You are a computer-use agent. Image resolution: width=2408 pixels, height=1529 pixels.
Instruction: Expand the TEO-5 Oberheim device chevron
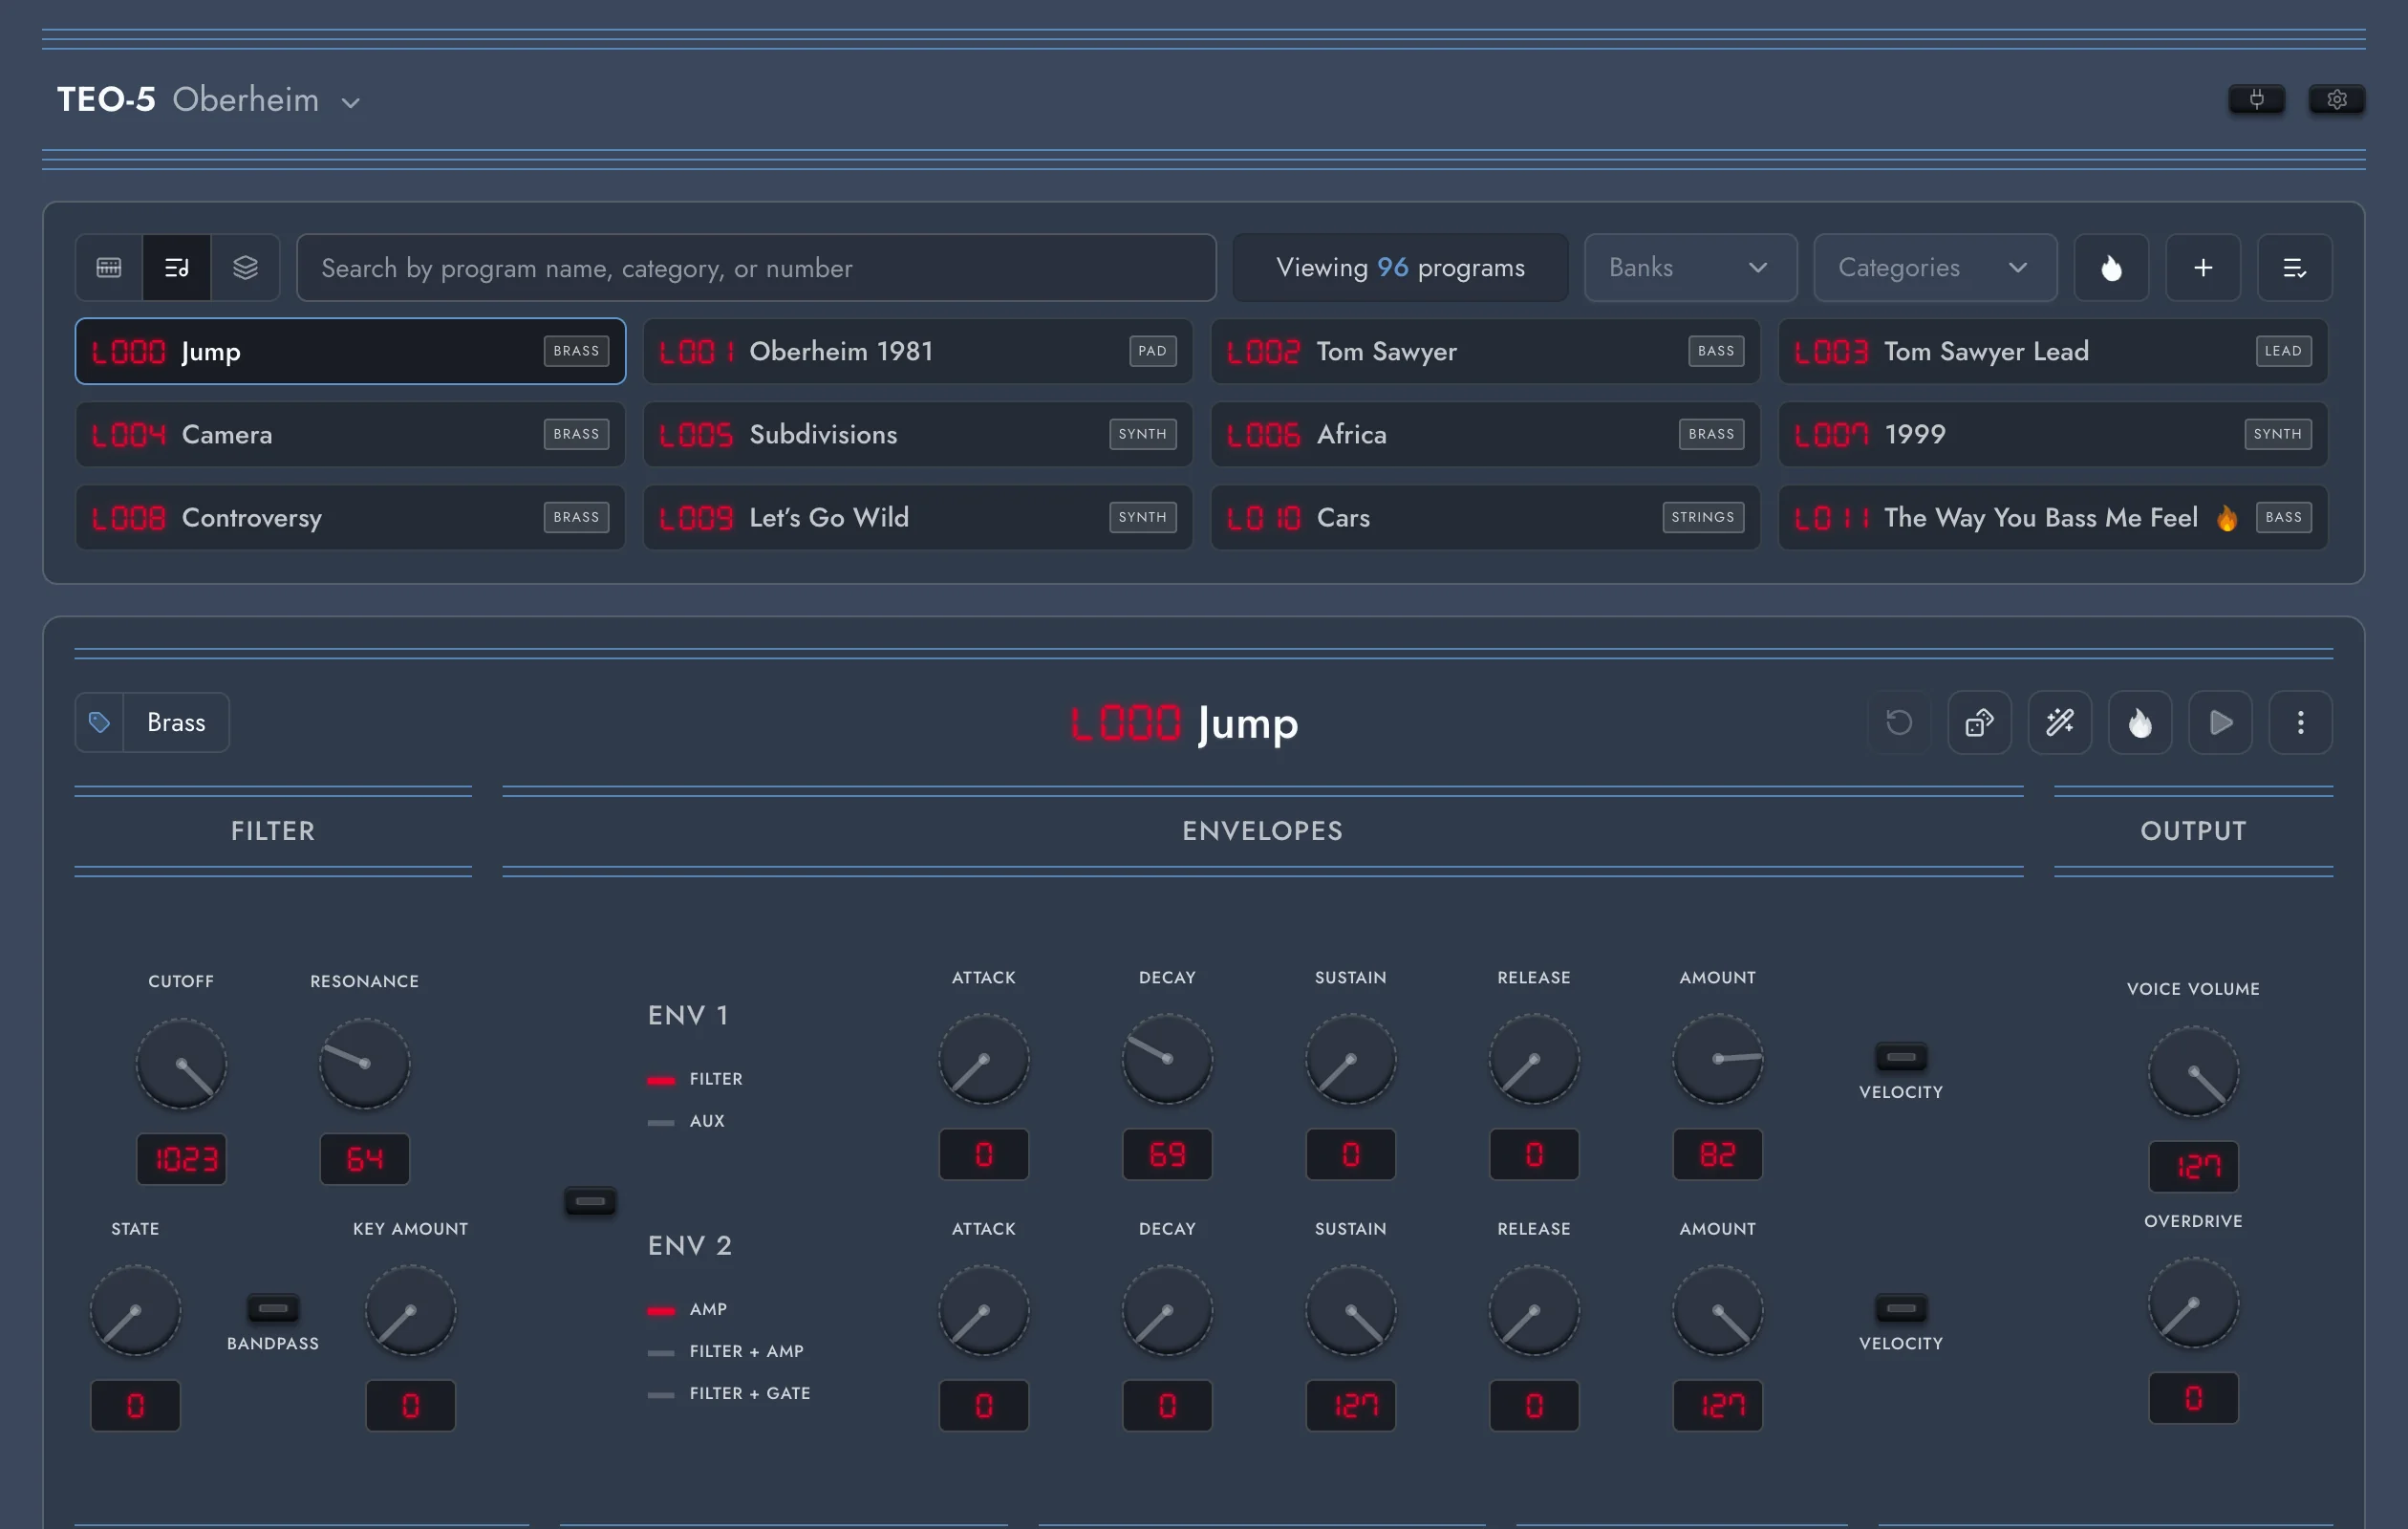[x=350, y=102]
